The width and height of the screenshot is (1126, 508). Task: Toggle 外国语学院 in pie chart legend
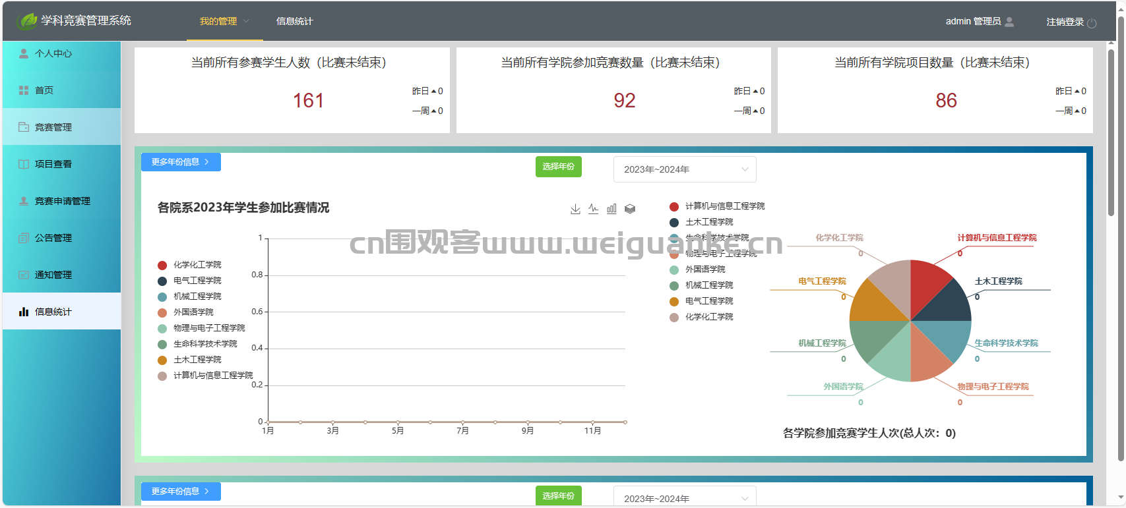(697, 269)
